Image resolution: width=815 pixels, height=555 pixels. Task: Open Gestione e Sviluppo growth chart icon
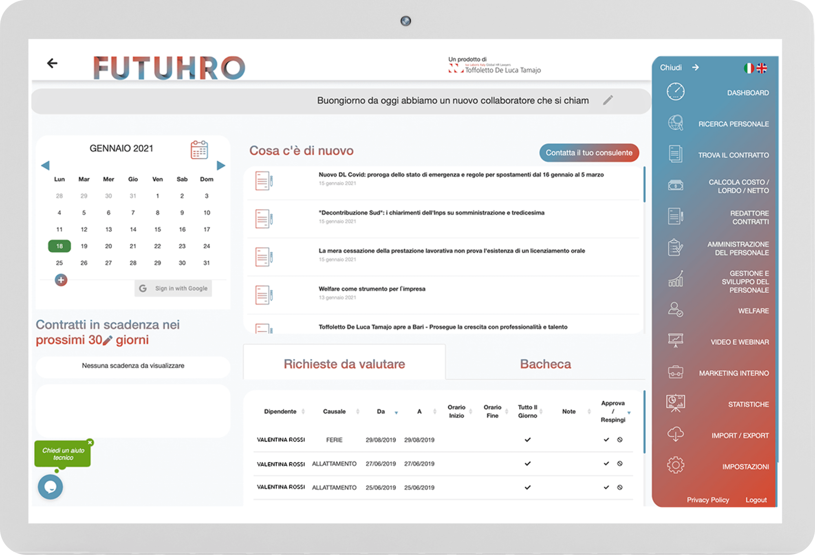pos(676,279)
